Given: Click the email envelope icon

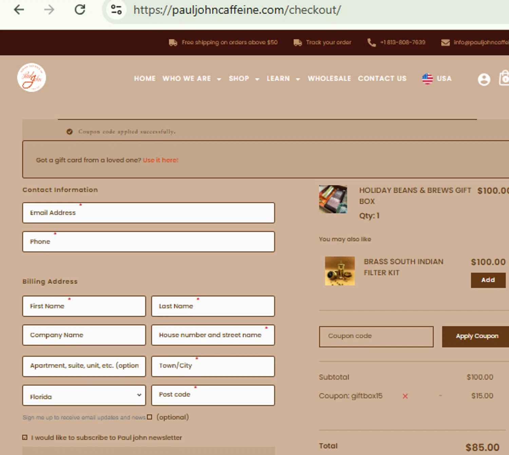Looking at the screenshot, I should click(445, 42).
